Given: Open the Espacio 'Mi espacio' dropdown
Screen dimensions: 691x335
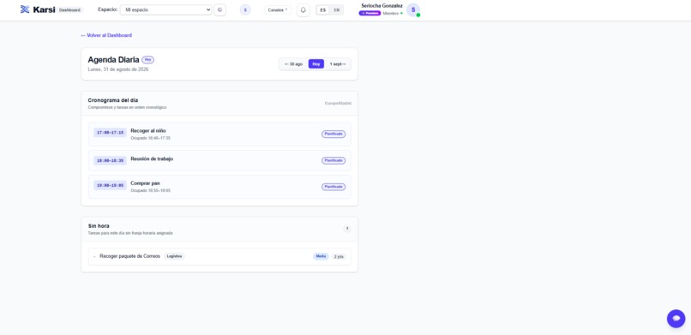Looking at the screenshot, I should tap(165, 9).
